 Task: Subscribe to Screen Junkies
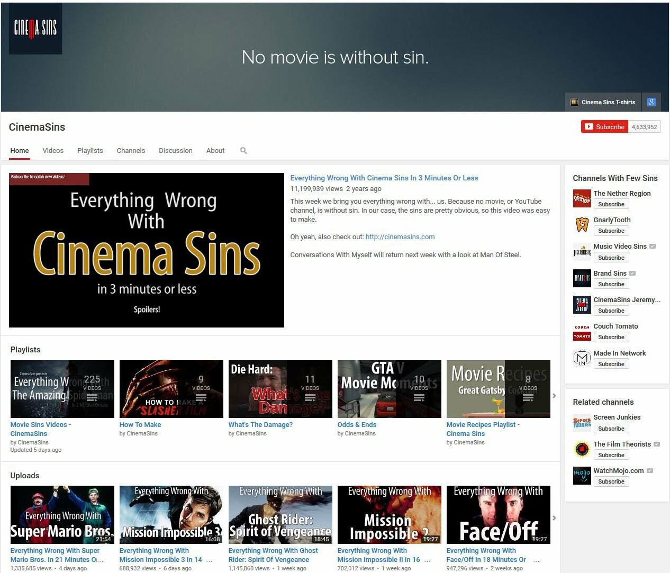(x=611, y=429)
